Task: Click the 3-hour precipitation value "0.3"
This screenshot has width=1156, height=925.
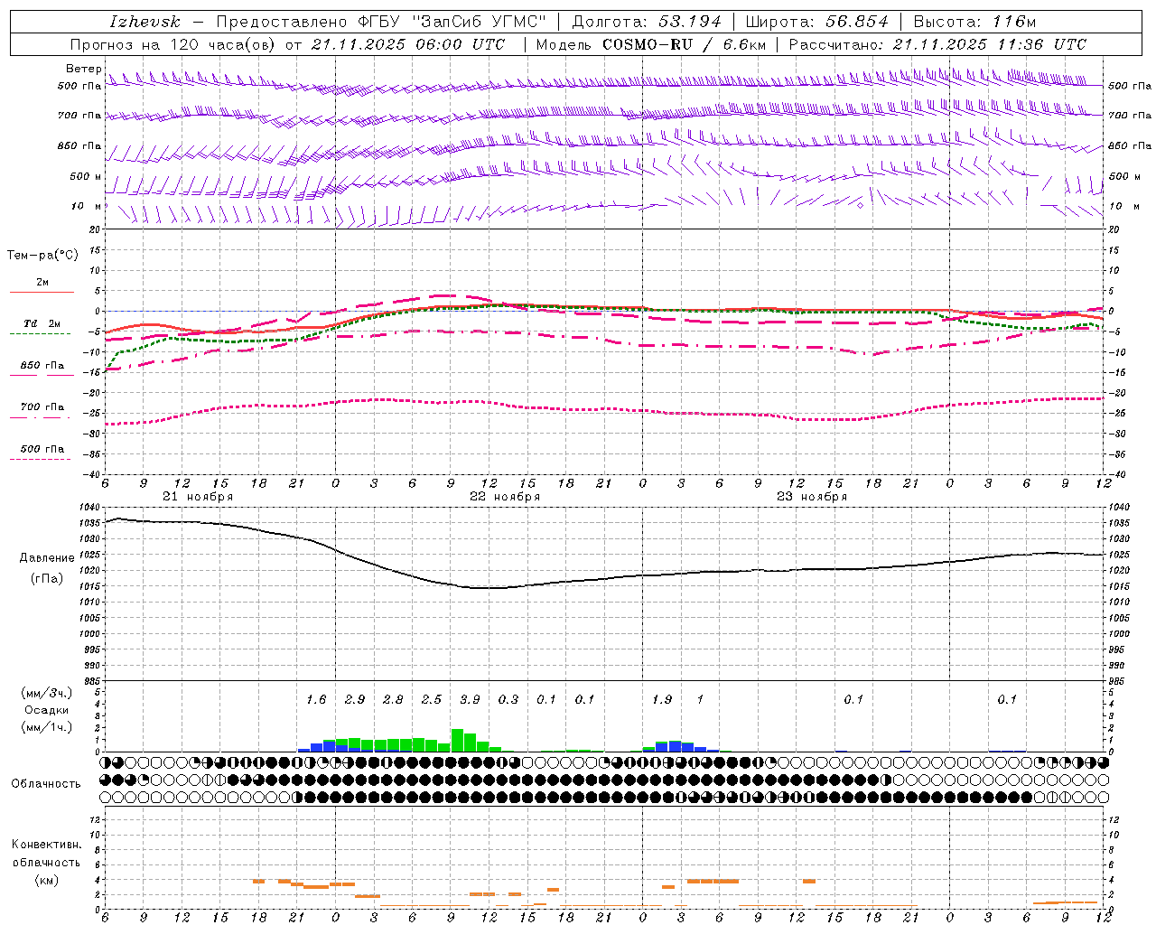Action: click(508, 699)
